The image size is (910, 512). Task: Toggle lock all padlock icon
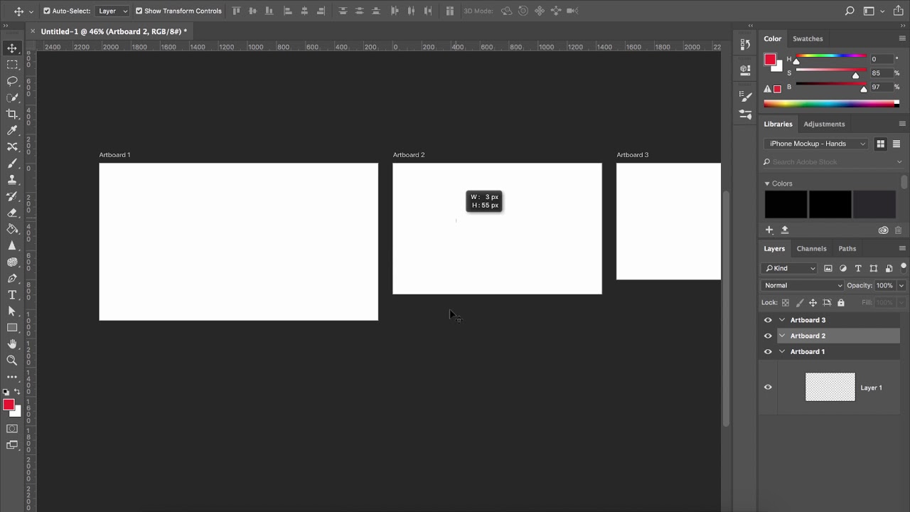tap(840, 302)
